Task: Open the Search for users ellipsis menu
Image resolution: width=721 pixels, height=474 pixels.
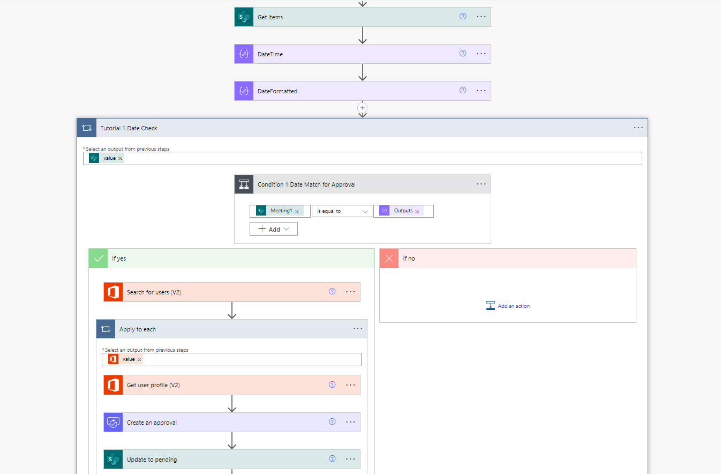Action: pyautogui.click(x=350, y=292)
